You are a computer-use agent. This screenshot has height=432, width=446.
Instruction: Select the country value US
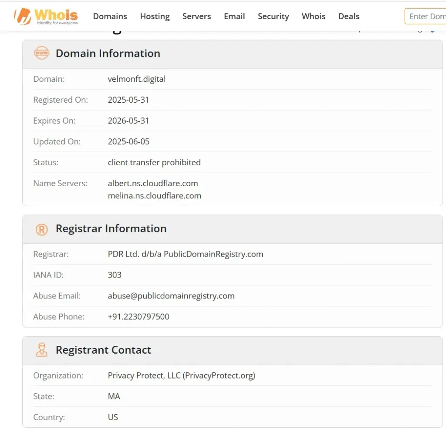tap(113, 417)
